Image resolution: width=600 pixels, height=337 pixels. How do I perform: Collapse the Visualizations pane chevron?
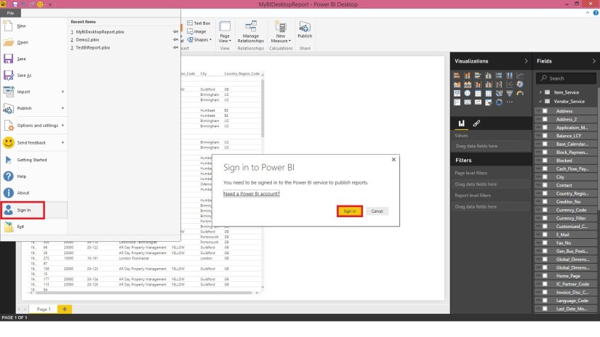526,61
